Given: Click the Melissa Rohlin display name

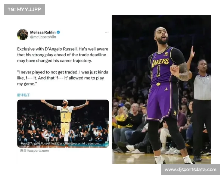Looking at the screenshot, I should 43,32.
